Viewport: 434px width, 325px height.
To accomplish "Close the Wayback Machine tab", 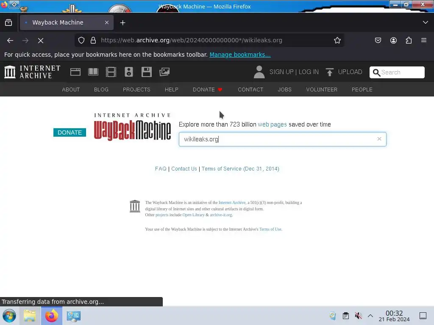I will (107, 23).
